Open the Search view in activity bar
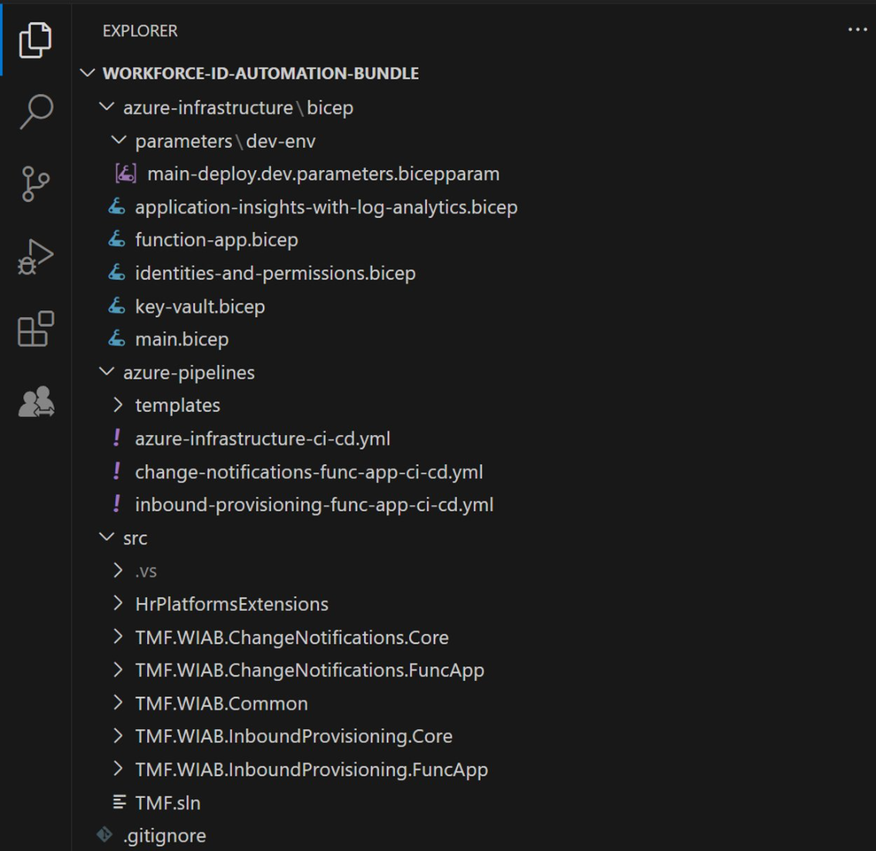This screenshot has width=876, height=851. pyautogui.click(x=35, y=112)
